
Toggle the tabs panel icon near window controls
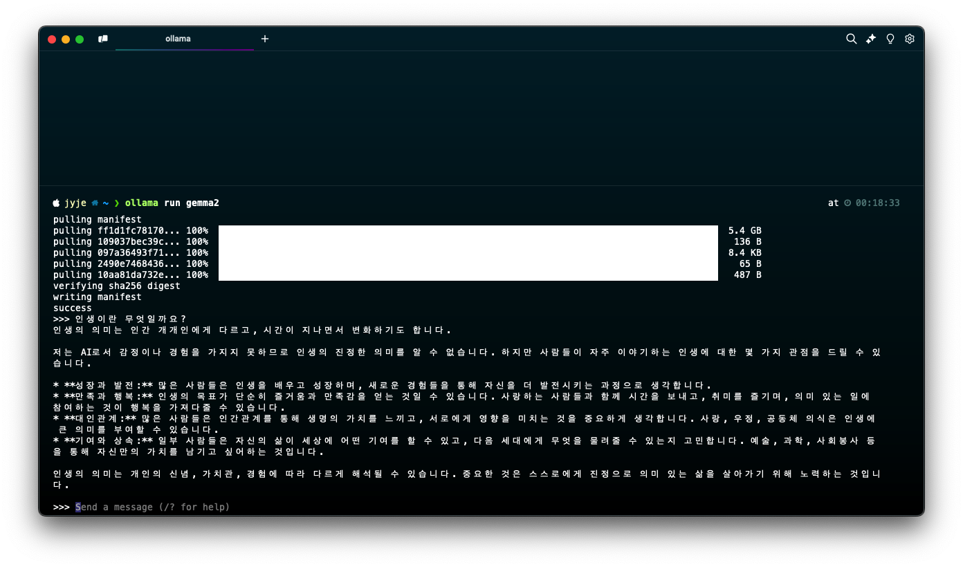(103, 39)
